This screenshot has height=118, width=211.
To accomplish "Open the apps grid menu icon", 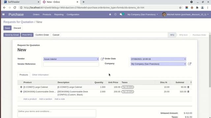I will point(4,14).
